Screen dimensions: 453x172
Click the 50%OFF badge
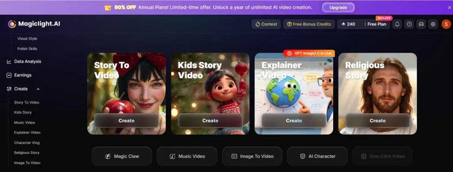[384, 18]
